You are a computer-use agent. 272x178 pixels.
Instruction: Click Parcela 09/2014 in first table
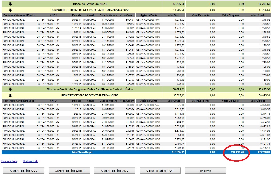click(76, 20)
